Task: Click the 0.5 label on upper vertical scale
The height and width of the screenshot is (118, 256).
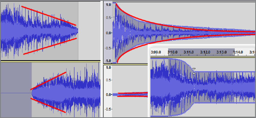Action: coord(108,17)
